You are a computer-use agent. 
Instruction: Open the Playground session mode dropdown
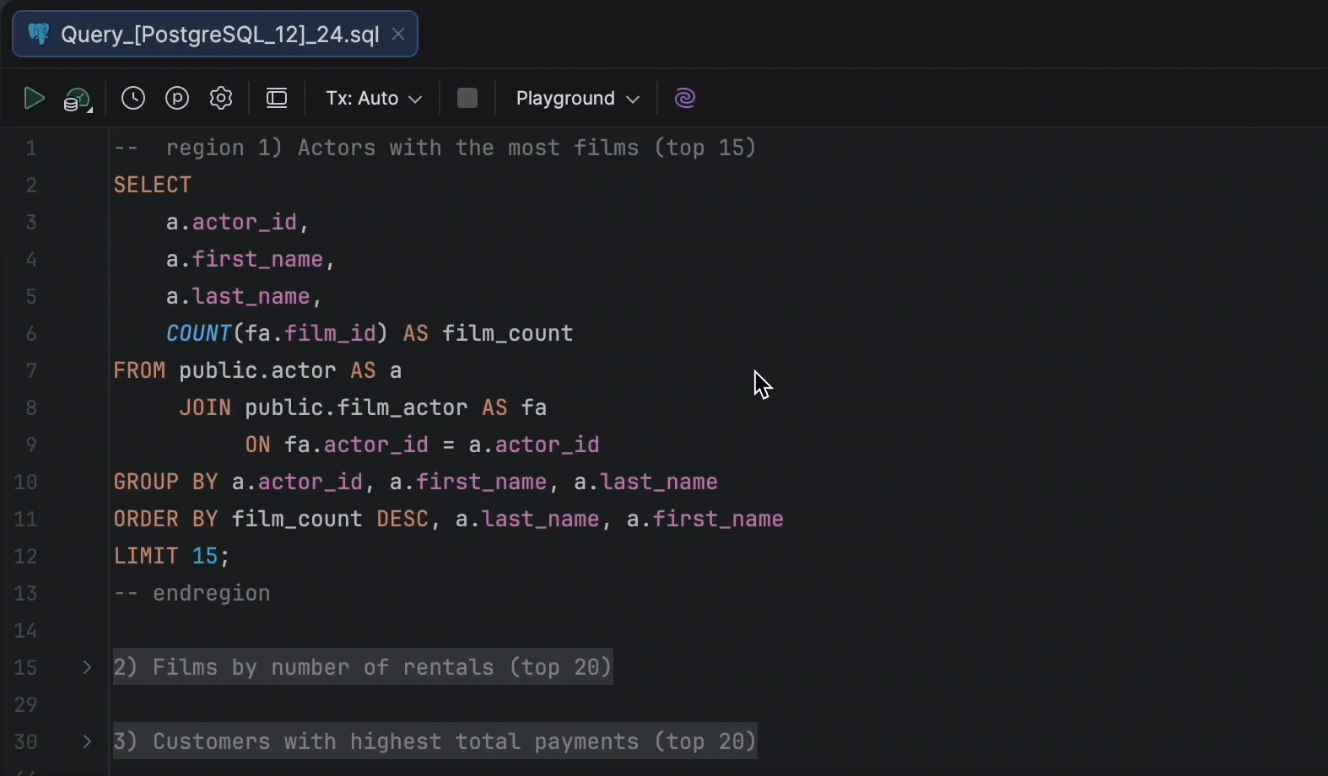(x=577, y=99)
